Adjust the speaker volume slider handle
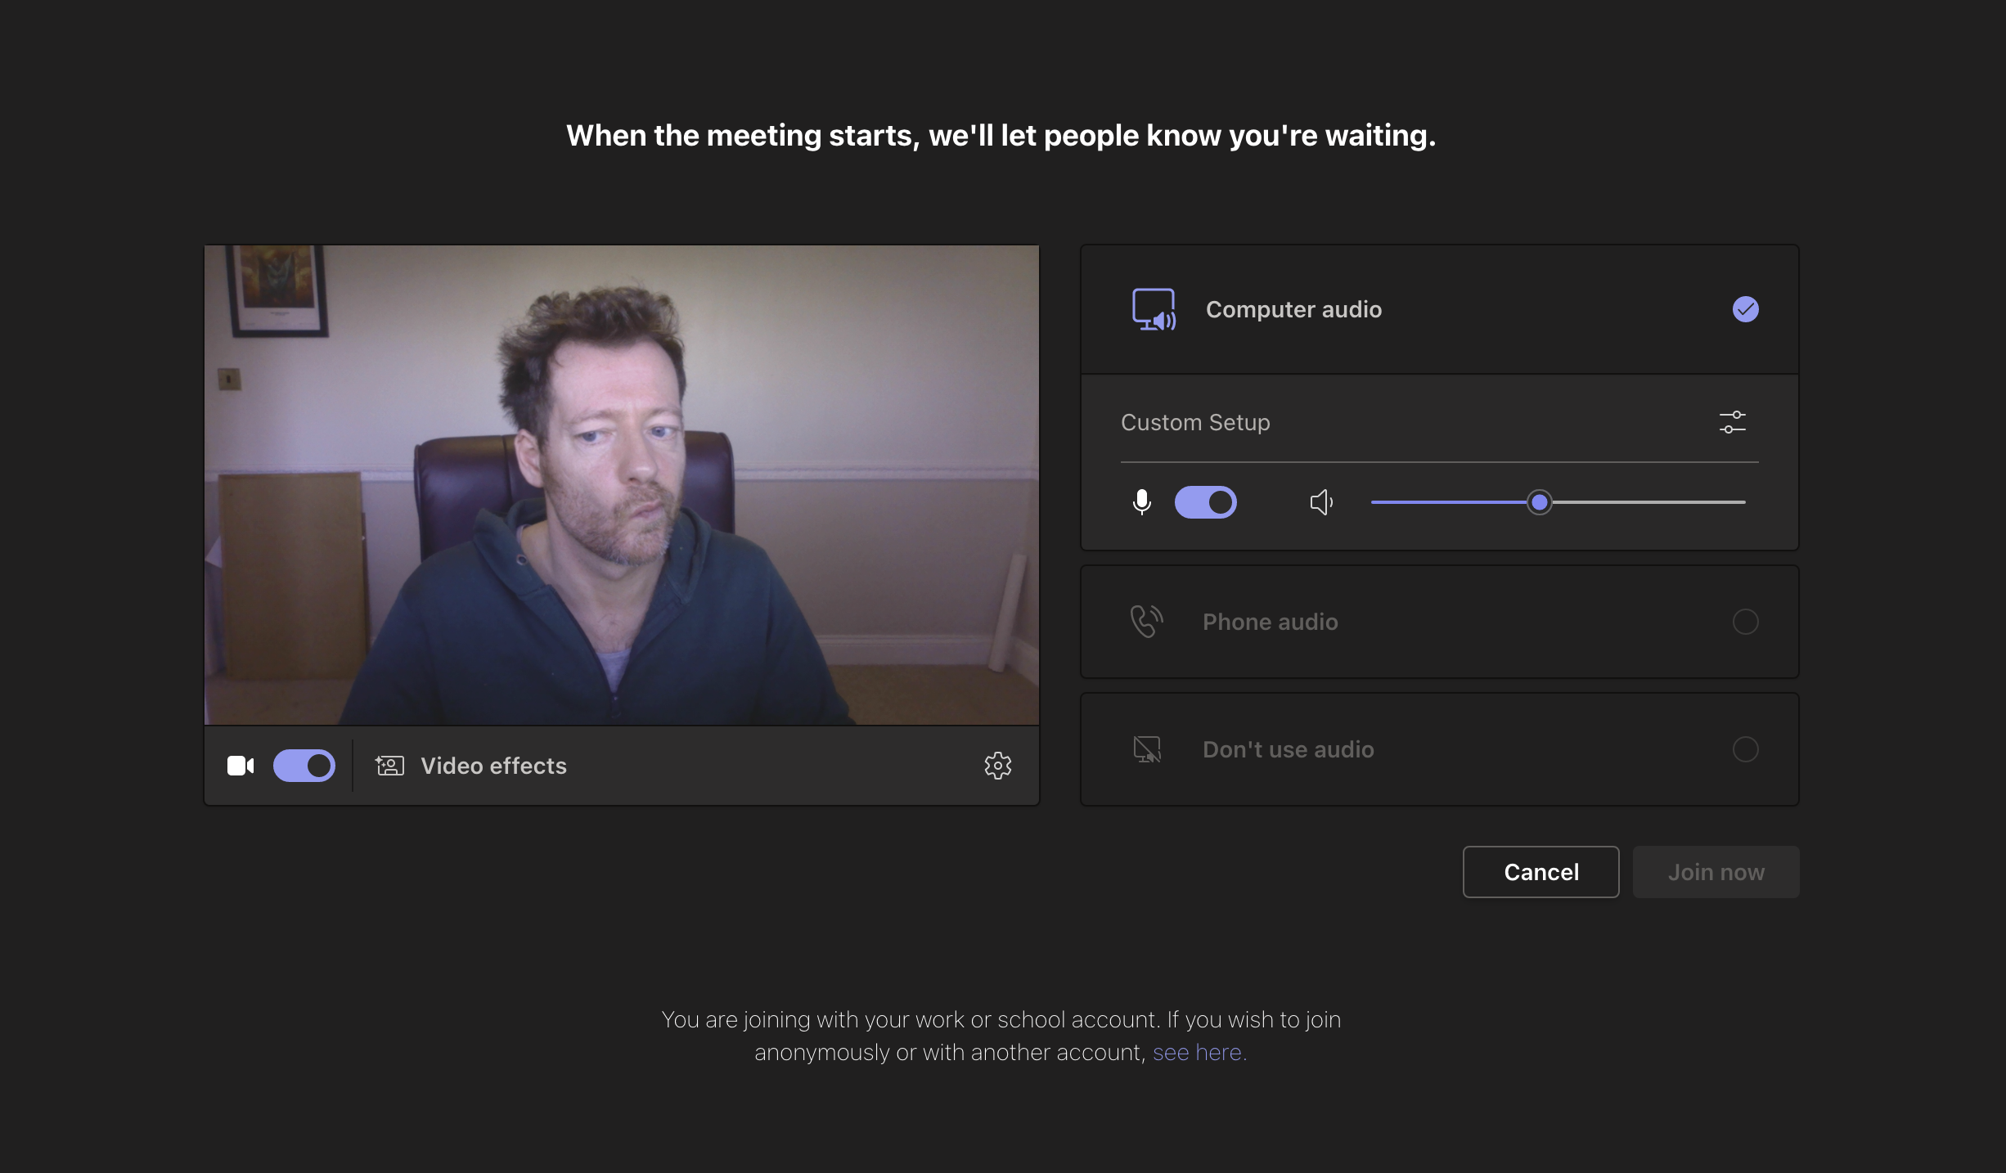This screenshot has width=2006, height=1173. point(1540,501)
